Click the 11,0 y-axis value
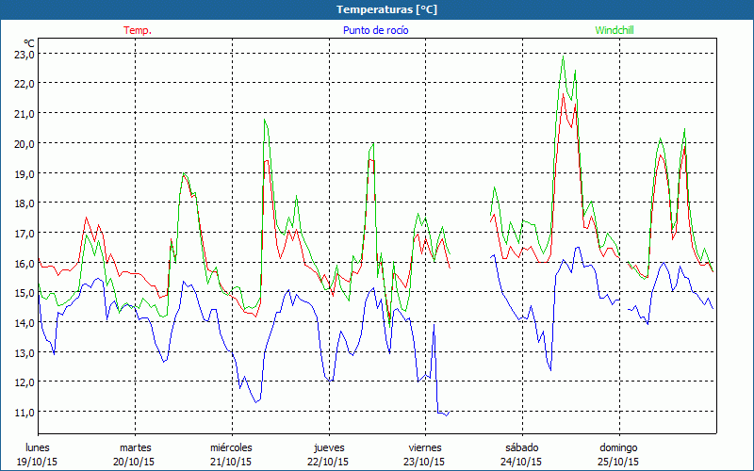The width and height of the screenshot is (754, 471). pyautogui.click(x=24, y=413)
